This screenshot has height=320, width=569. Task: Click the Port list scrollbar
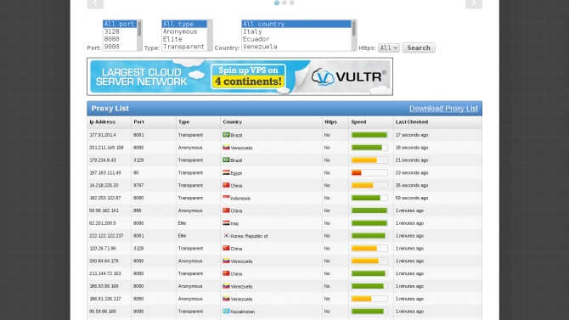pyautogui.click(x=139, y=35)
